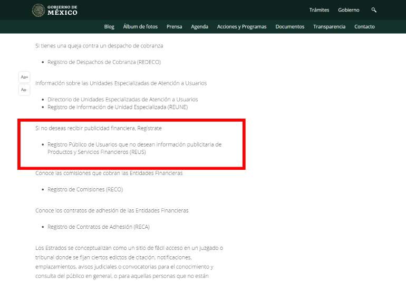Screen dimensions: 406x281
Task: Open Álbum de fotos
Action: (x=140, y=26)
